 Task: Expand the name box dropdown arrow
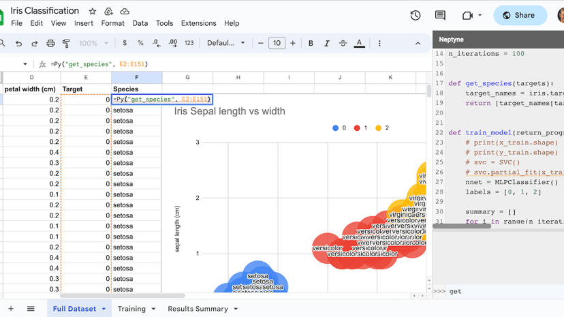coord(25,64)
